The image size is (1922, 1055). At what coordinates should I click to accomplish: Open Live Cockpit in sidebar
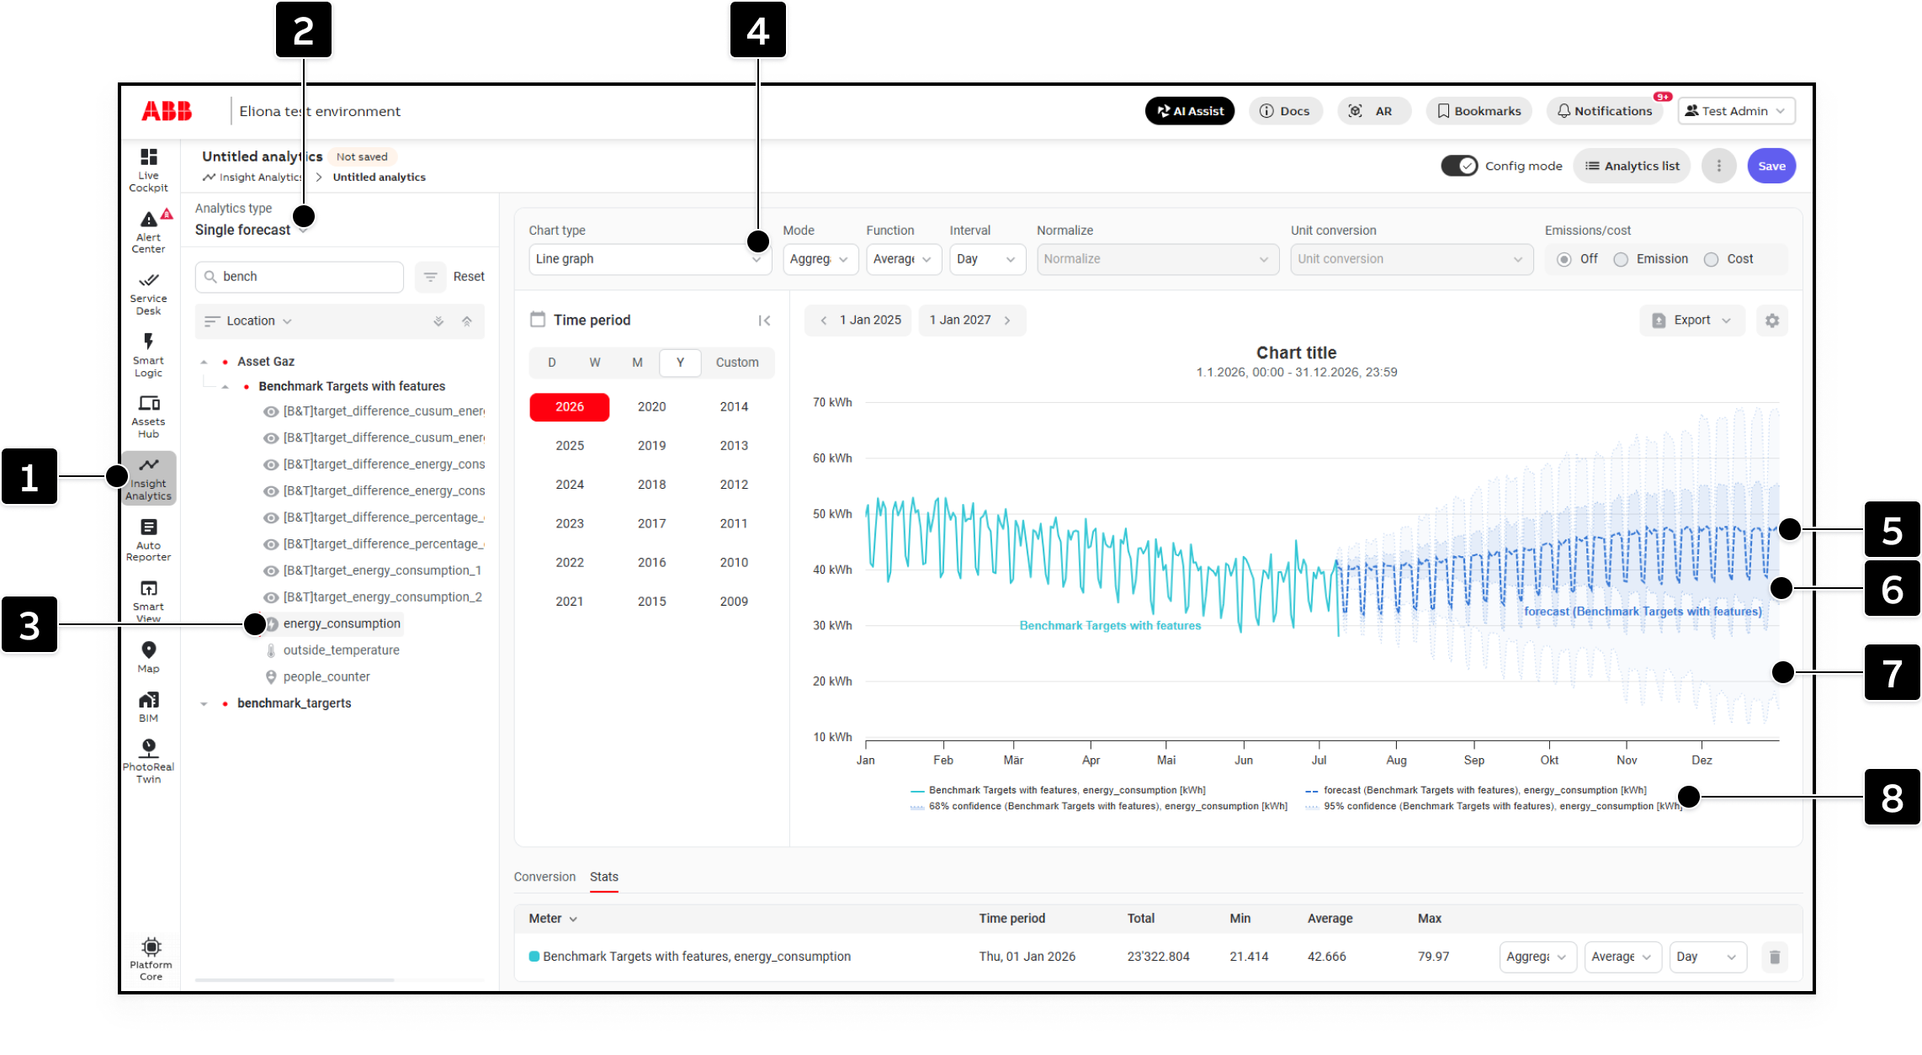(x=149, y=170)
